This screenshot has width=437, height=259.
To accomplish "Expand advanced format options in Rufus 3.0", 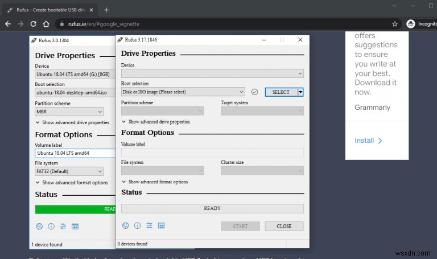I will coord(72,183).
